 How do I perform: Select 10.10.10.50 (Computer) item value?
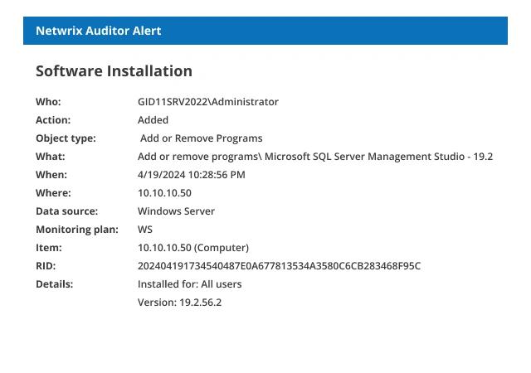click(x=193, y=248)
